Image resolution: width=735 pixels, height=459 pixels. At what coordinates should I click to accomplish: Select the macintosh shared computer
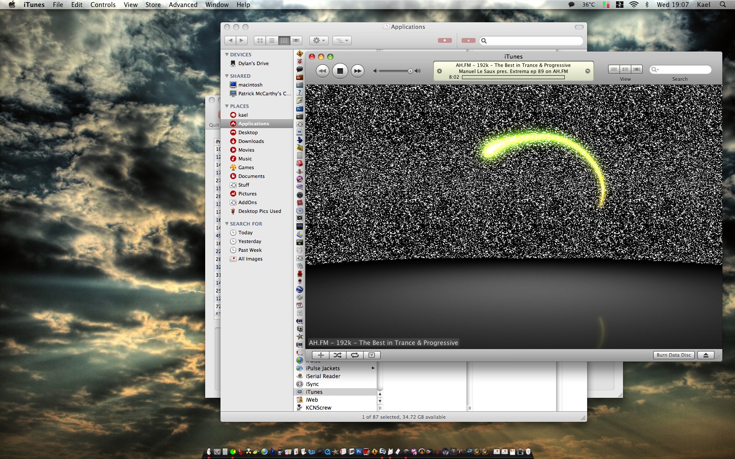pyautogui.click(x=257, y=85)
